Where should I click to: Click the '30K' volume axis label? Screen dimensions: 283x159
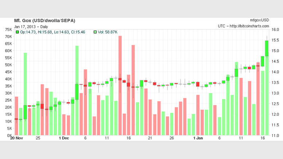coord(8,93)
